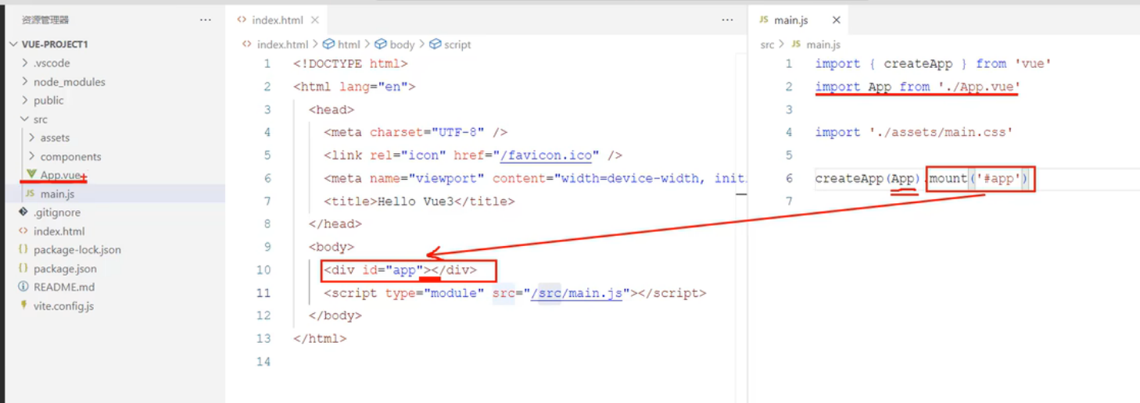
Task: Click the braces icon beside package.json
Action: pyautogui.click(x=23, y=269)
